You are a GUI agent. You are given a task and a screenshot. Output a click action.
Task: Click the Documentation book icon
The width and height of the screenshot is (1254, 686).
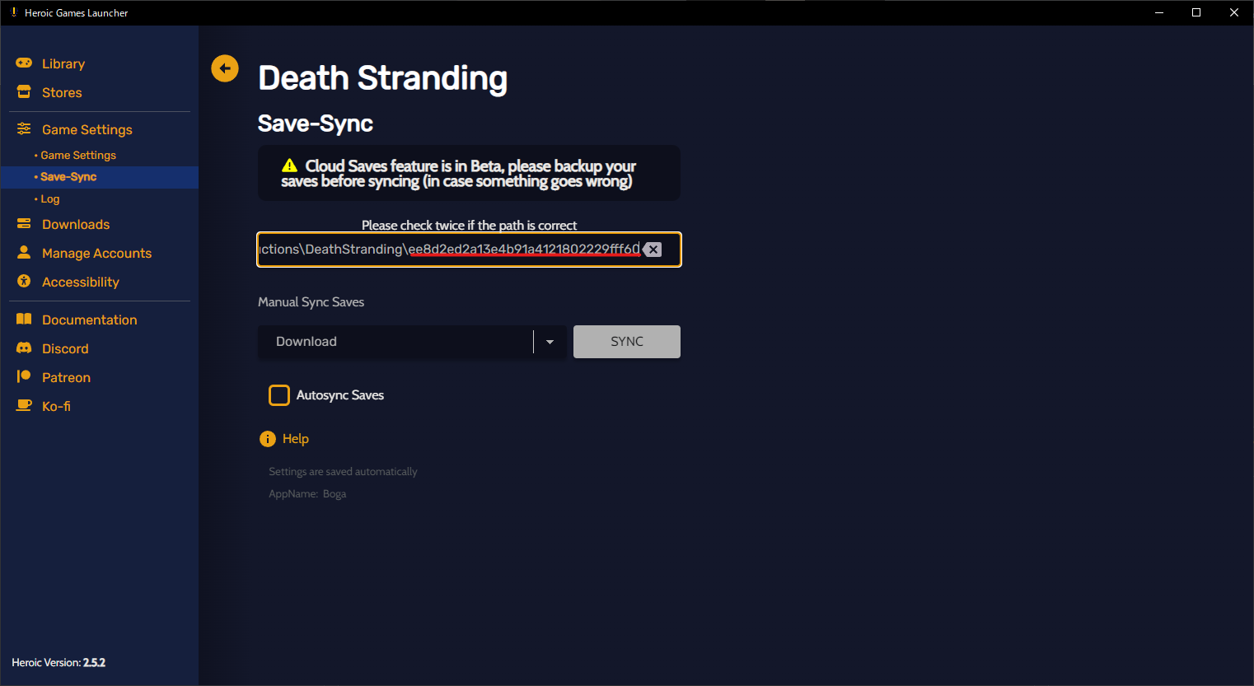click(x=24, y=320)
